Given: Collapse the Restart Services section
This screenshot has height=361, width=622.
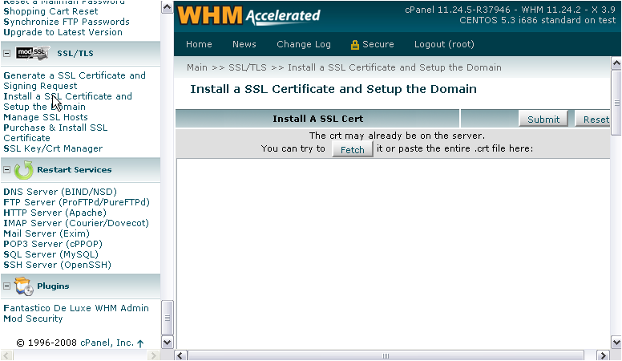Looking at the screenshot, I should click(x=6, y=169).
